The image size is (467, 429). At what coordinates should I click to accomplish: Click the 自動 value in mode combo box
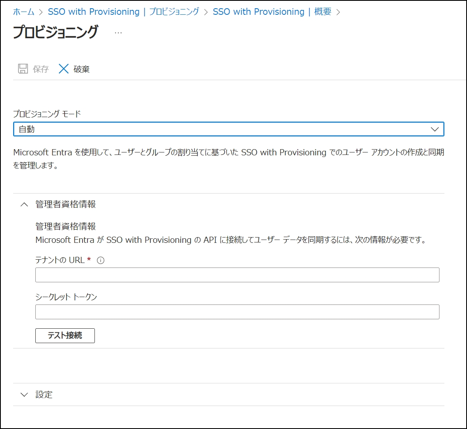click(x=27, y=129)
